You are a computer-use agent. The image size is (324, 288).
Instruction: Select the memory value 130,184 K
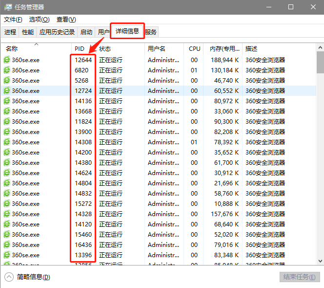point(224,70)
